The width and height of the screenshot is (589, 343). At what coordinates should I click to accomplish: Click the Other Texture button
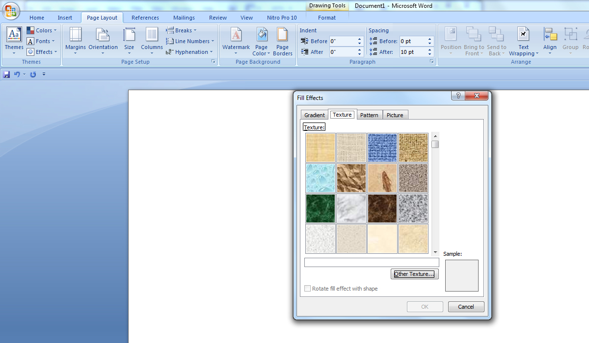point(415,274)
